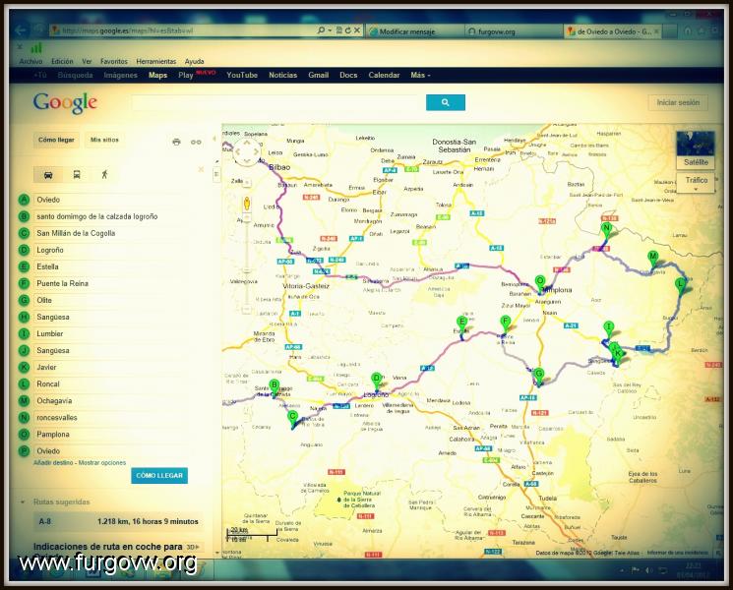Click green marker A next to Oviedo
733x590 pixels.
(24, 200)
